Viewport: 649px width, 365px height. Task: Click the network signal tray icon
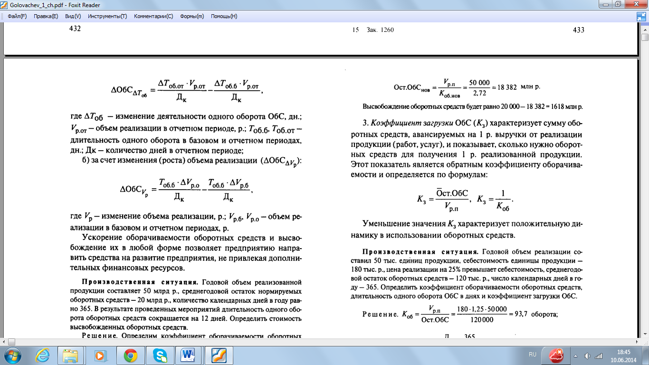tap(599, 355)
